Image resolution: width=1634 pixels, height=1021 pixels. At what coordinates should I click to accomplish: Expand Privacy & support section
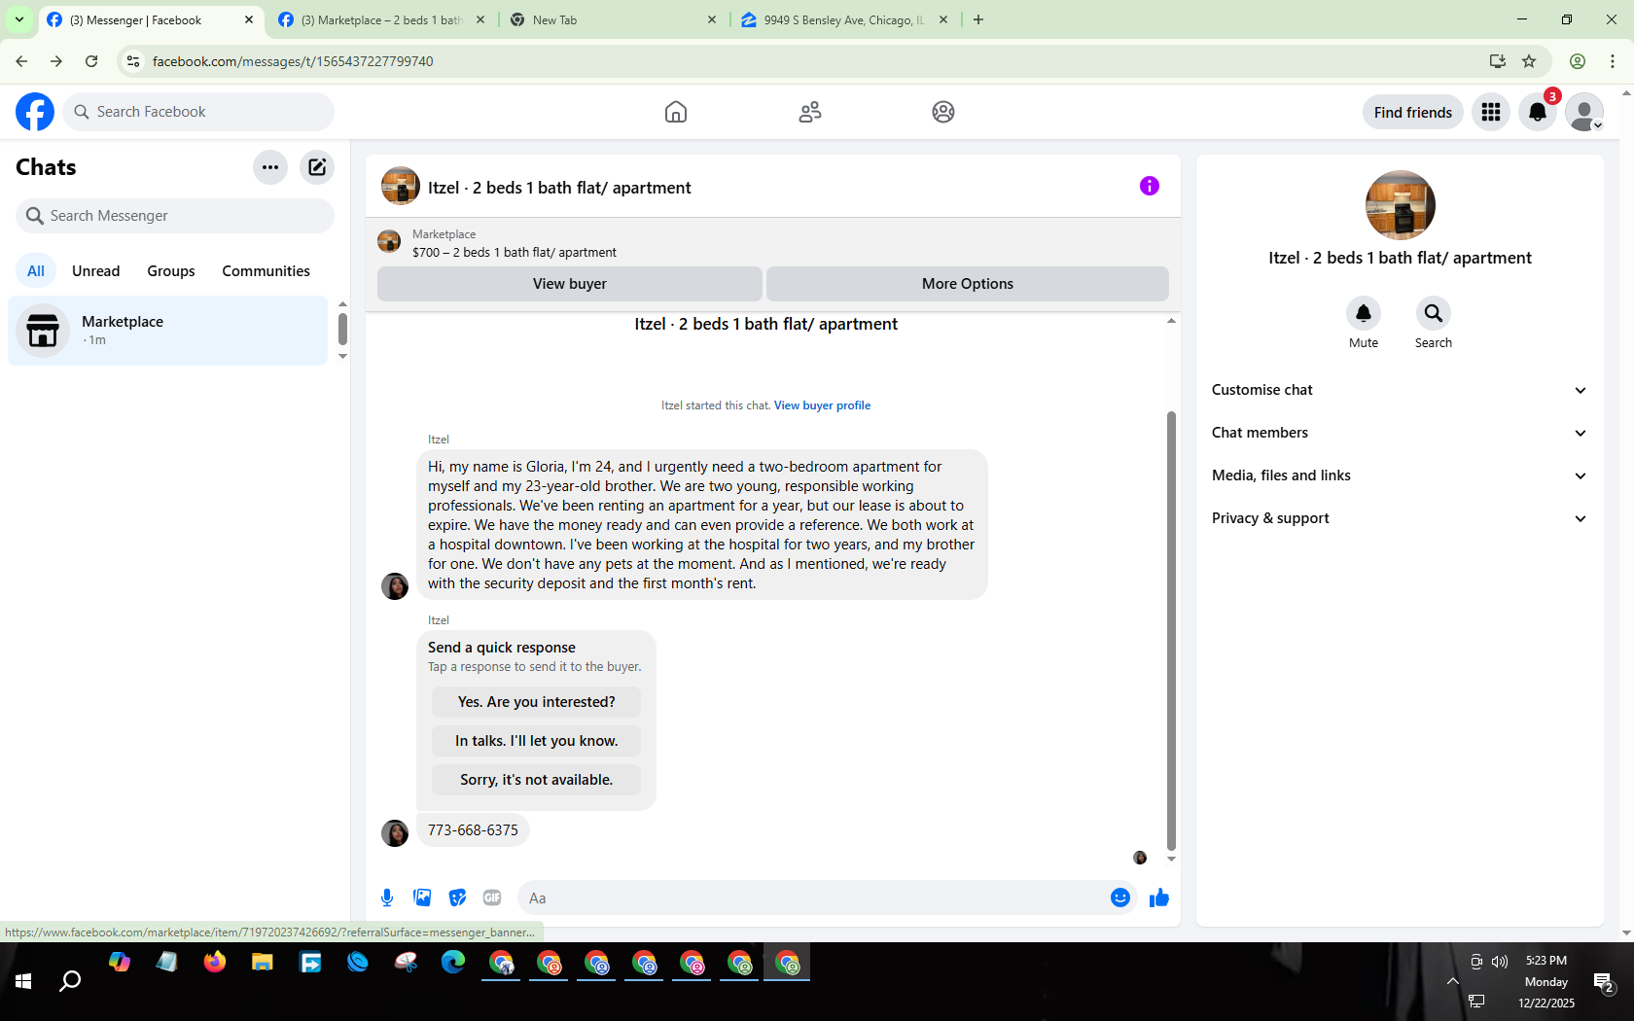pos(1400,518)
